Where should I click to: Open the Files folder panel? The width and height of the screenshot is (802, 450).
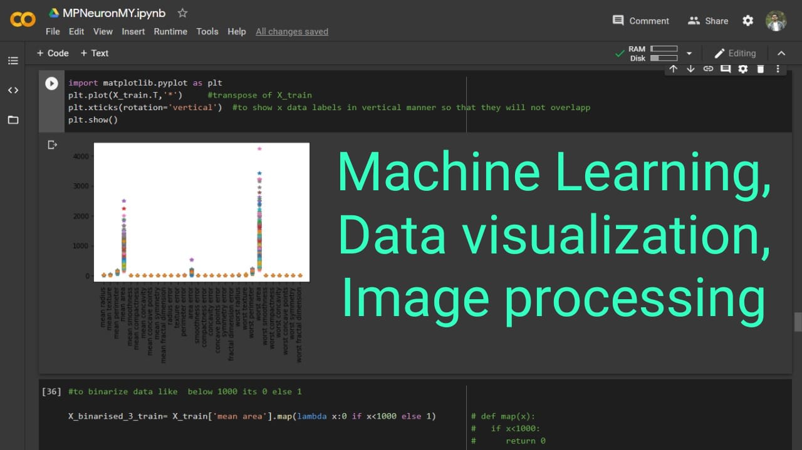pyautogui.click(x=13, y=120)
